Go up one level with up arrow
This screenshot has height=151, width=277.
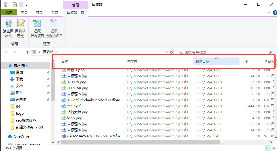27,52
